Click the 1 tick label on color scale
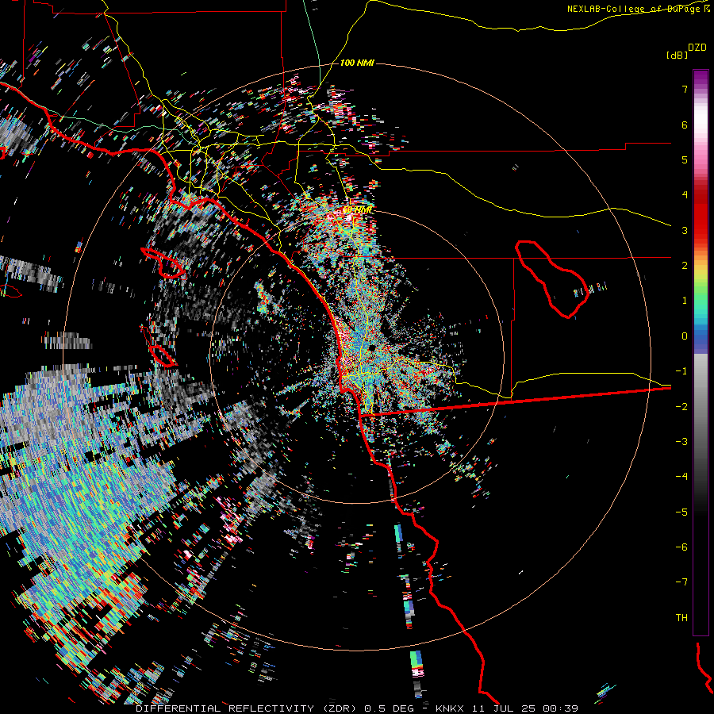Image resolution: width=714 pixels, height=714 pixels. point(685,301)
